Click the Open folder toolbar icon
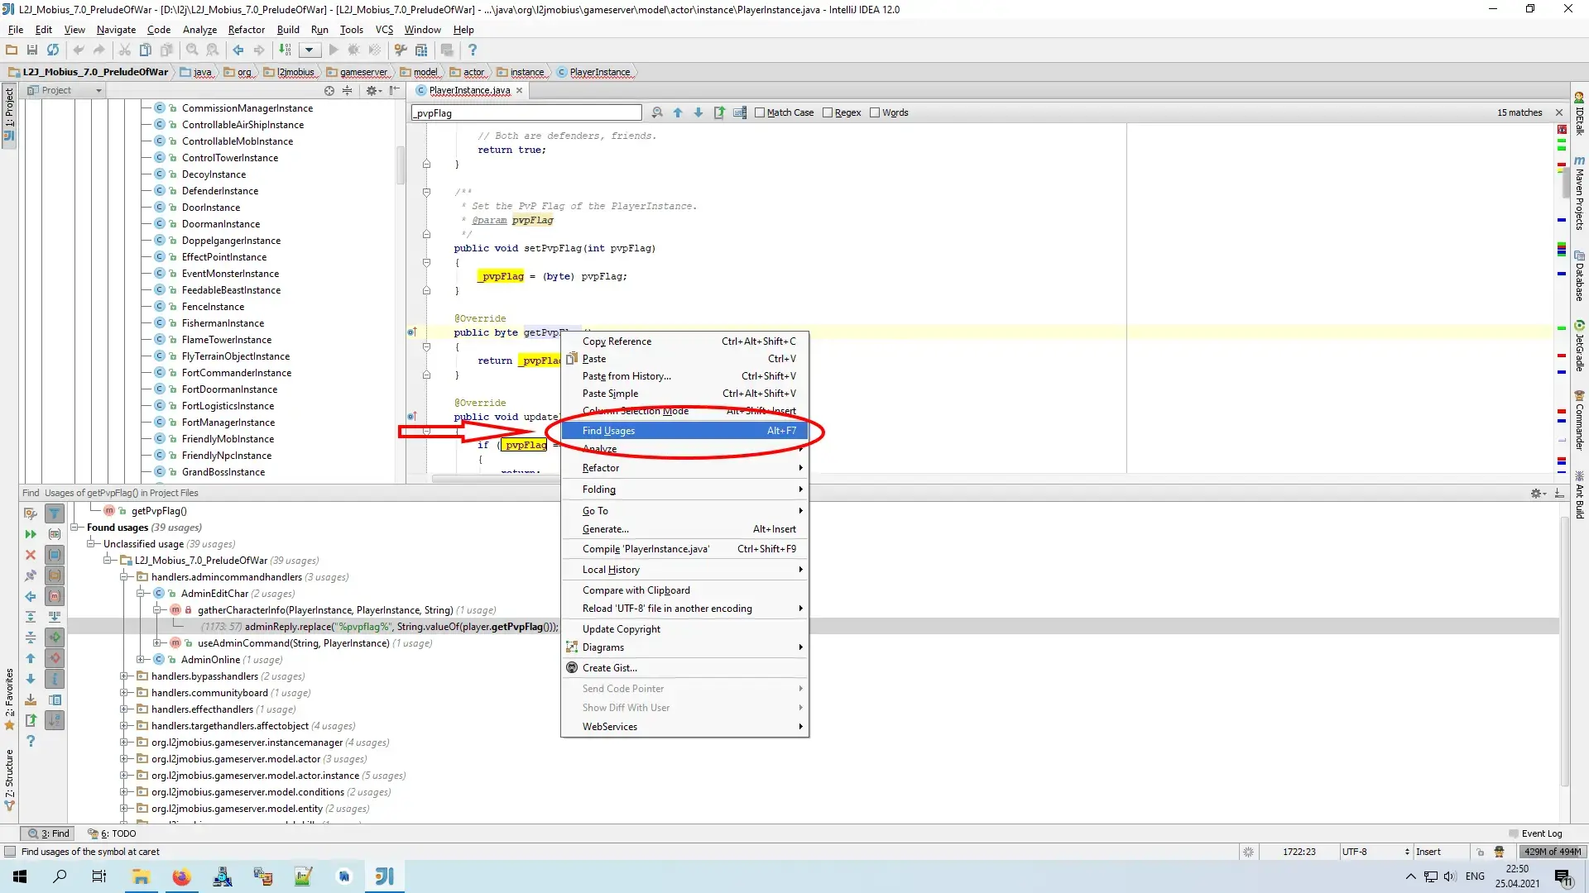The image size is (1589, 893). pos(12,50)
